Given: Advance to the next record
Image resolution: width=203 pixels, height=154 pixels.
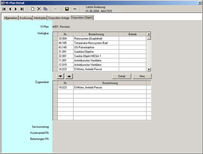Looking at the screenshot, I should 16,8.
